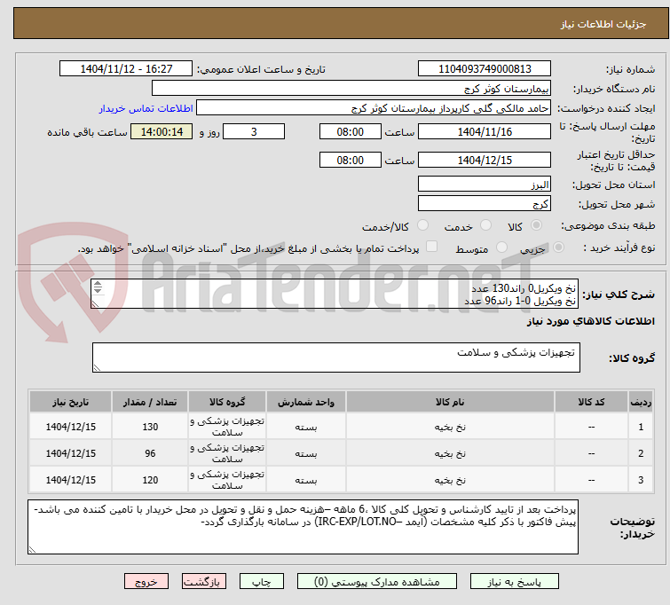Click the need number field
The width and height of the screenshot is (670, 605).
coord(485,69)
